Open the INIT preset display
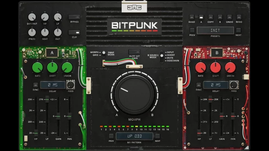The width and height of the screenshot is (269, 151). click(x=215, y=31)
